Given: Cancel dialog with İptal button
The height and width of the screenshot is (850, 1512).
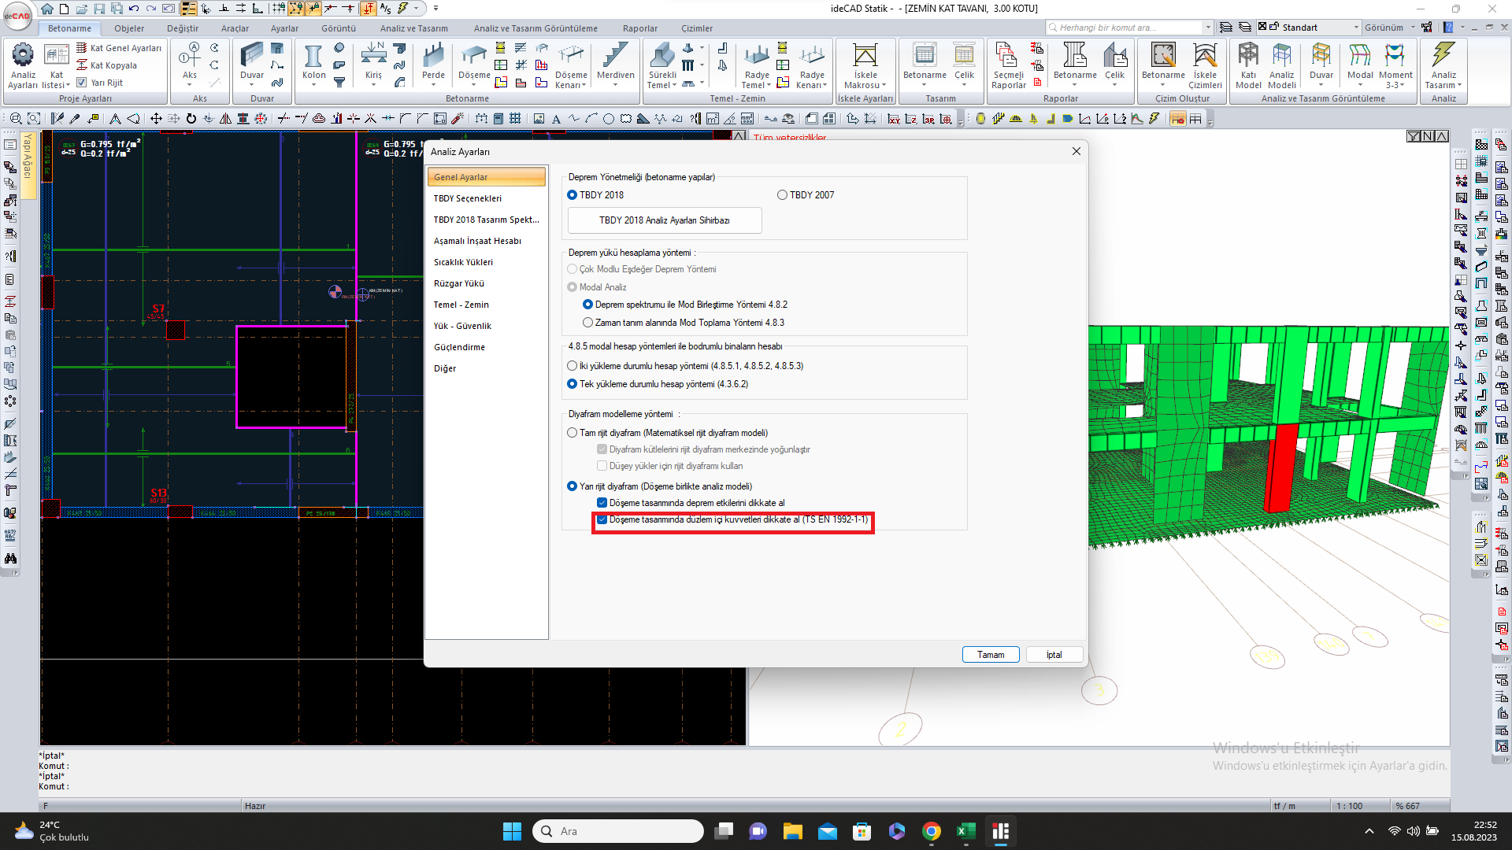Looking at the screenshot, I should pos(1054,655).
